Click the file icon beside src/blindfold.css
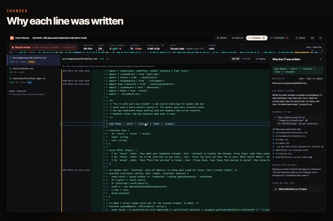The width and height of the screenshot is (333, 221). tap(10, 68)
